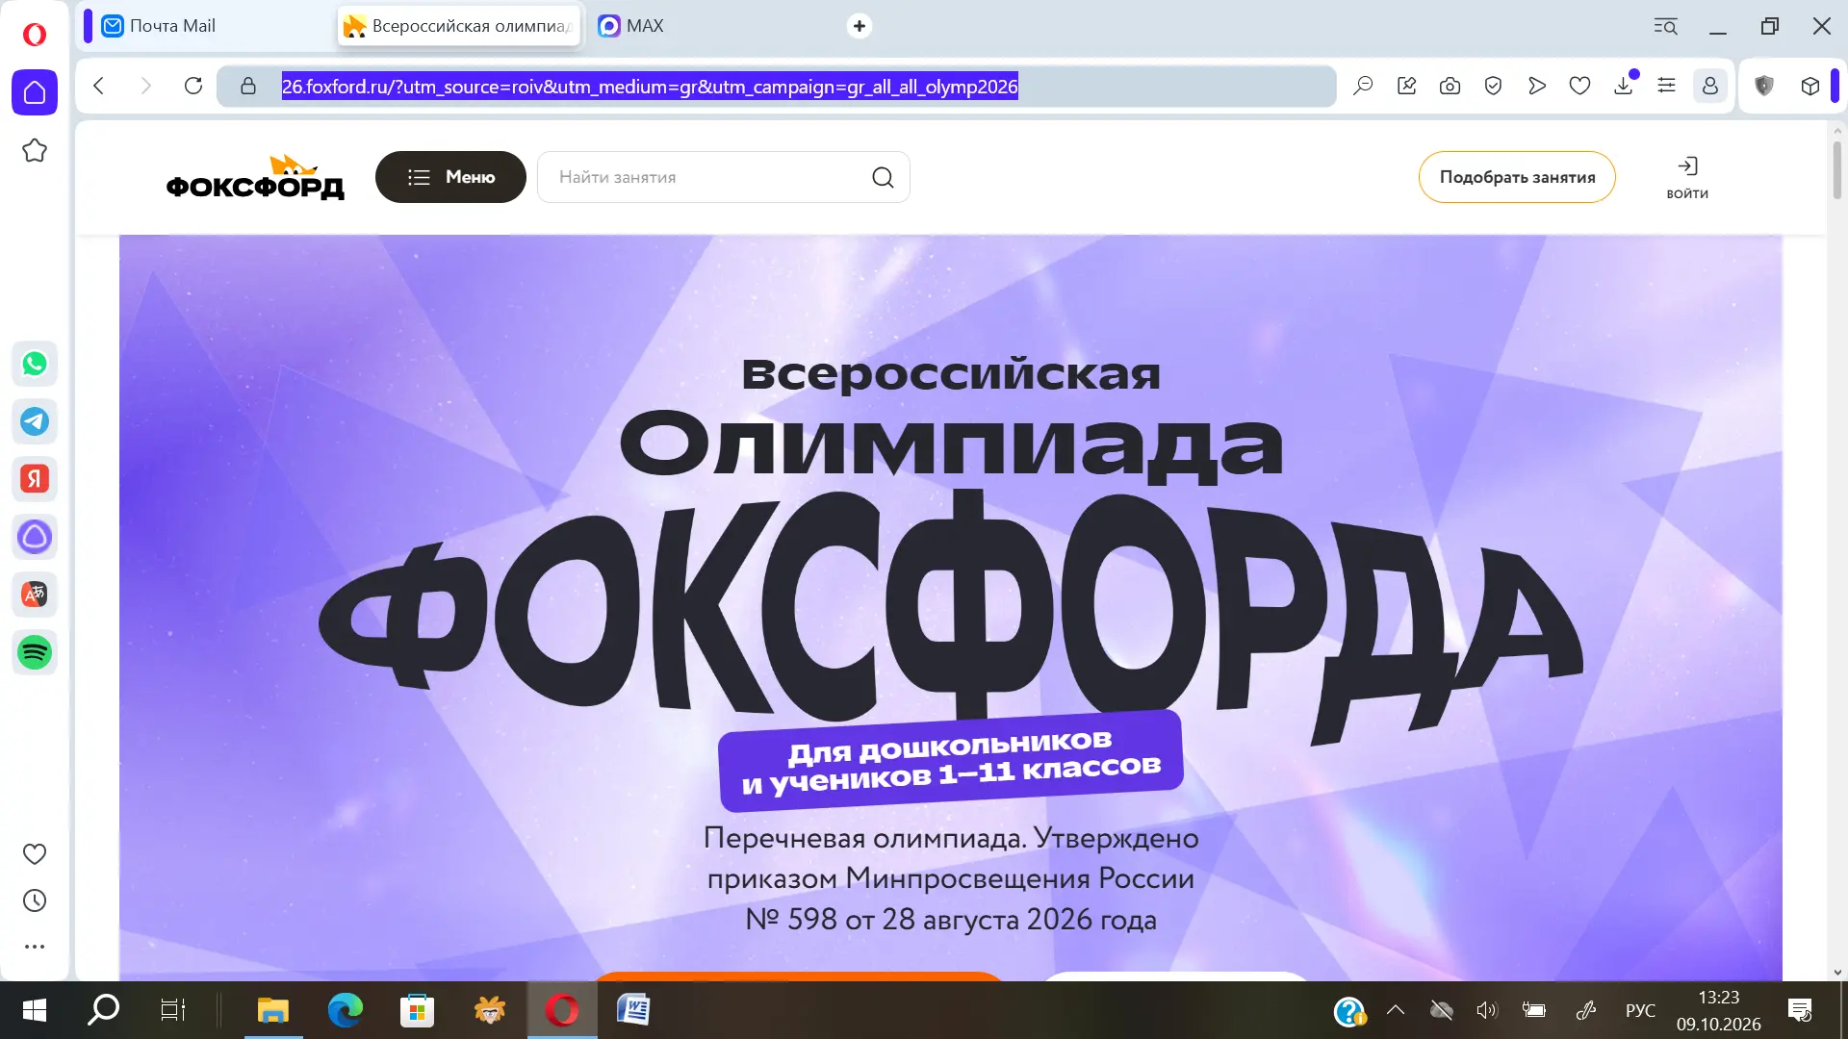Click the Найти занятия search field

[x=723, y=177]
